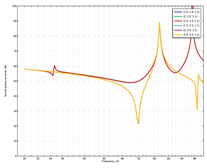Viewport: 207px width, 168px height.
Task: Click the "Frequency, Hz" axis title
Action: tap(110, 161)
